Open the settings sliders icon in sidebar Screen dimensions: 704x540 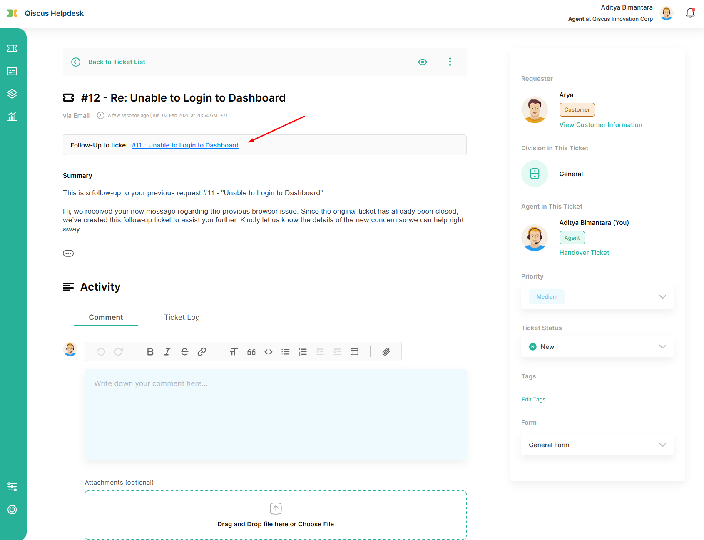click(x=12, y=487)
